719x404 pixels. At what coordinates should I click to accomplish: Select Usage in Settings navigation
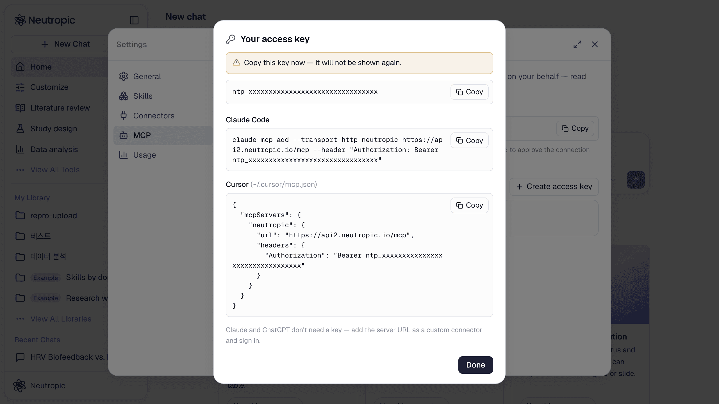point(163,155)
